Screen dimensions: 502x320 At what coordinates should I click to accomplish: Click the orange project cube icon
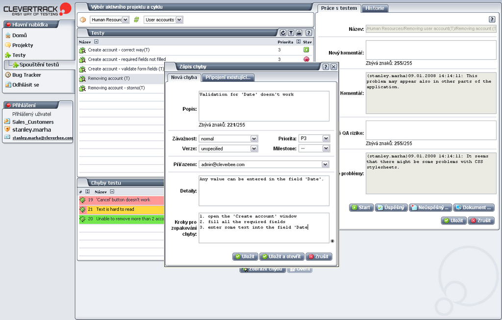[83, 20]
